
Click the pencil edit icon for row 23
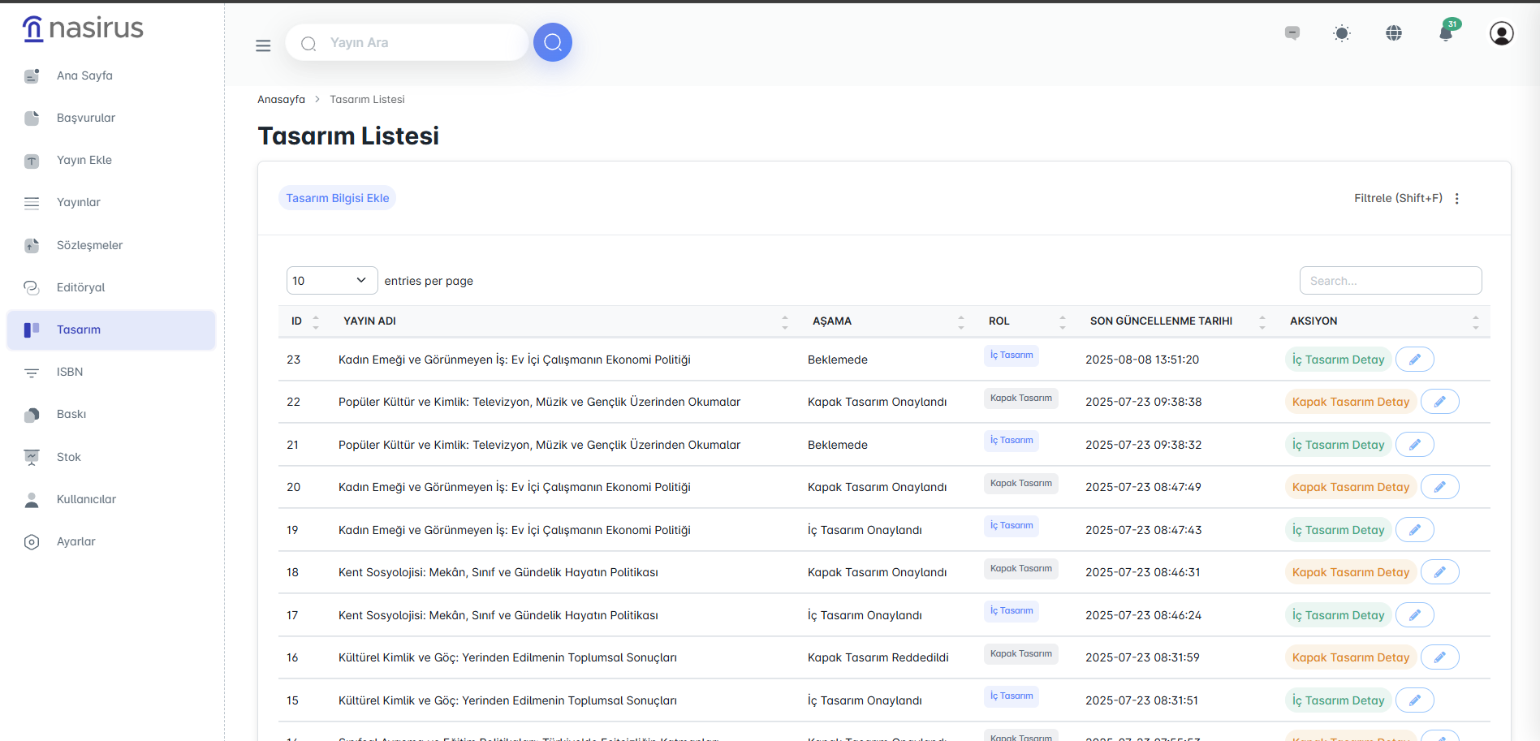point(1414,360)
